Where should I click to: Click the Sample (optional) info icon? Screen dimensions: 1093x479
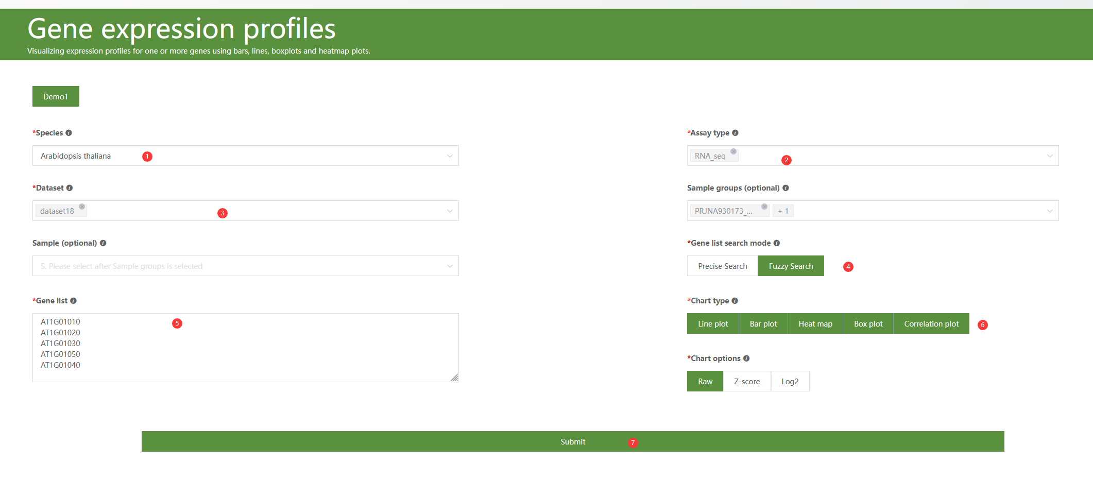click(103, 243)
